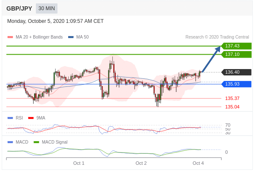The width and height of the screenshot is (255, 172).
Task: Click the MACD Signal green legend swatch
Action: click(x=36, y=142)
